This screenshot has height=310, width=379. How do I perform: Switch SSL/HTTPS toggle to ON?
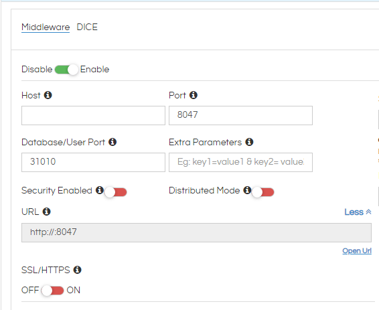[x=52, y=290]
